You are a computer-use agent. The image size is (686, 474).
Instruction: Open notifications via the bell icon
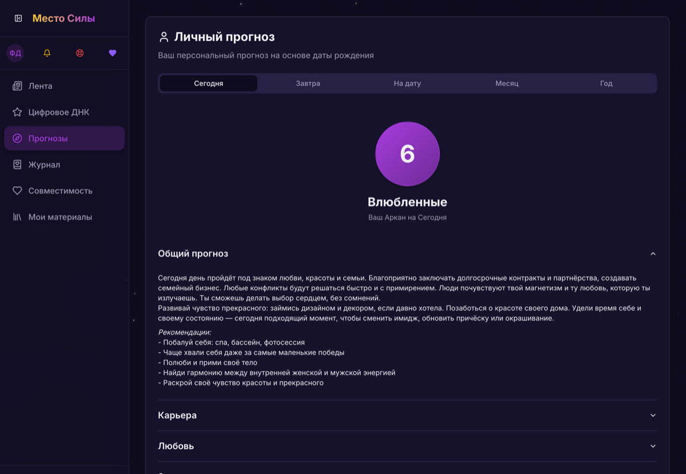pyautogui.click(x=47, y=53)
